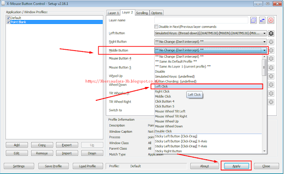284x174 pixels.
Task: Switch to the Options tab
Action: [157, 13]
